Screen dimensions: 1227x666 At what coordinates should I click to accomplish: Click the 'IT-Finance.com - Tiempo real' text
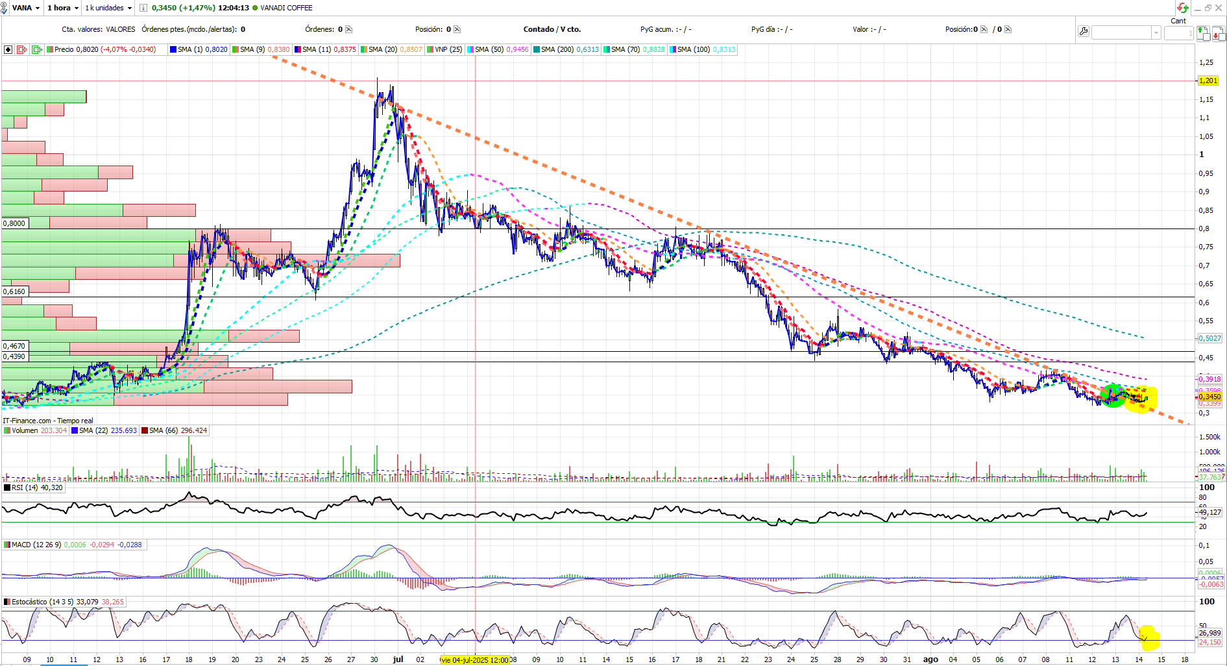point(48,421)
